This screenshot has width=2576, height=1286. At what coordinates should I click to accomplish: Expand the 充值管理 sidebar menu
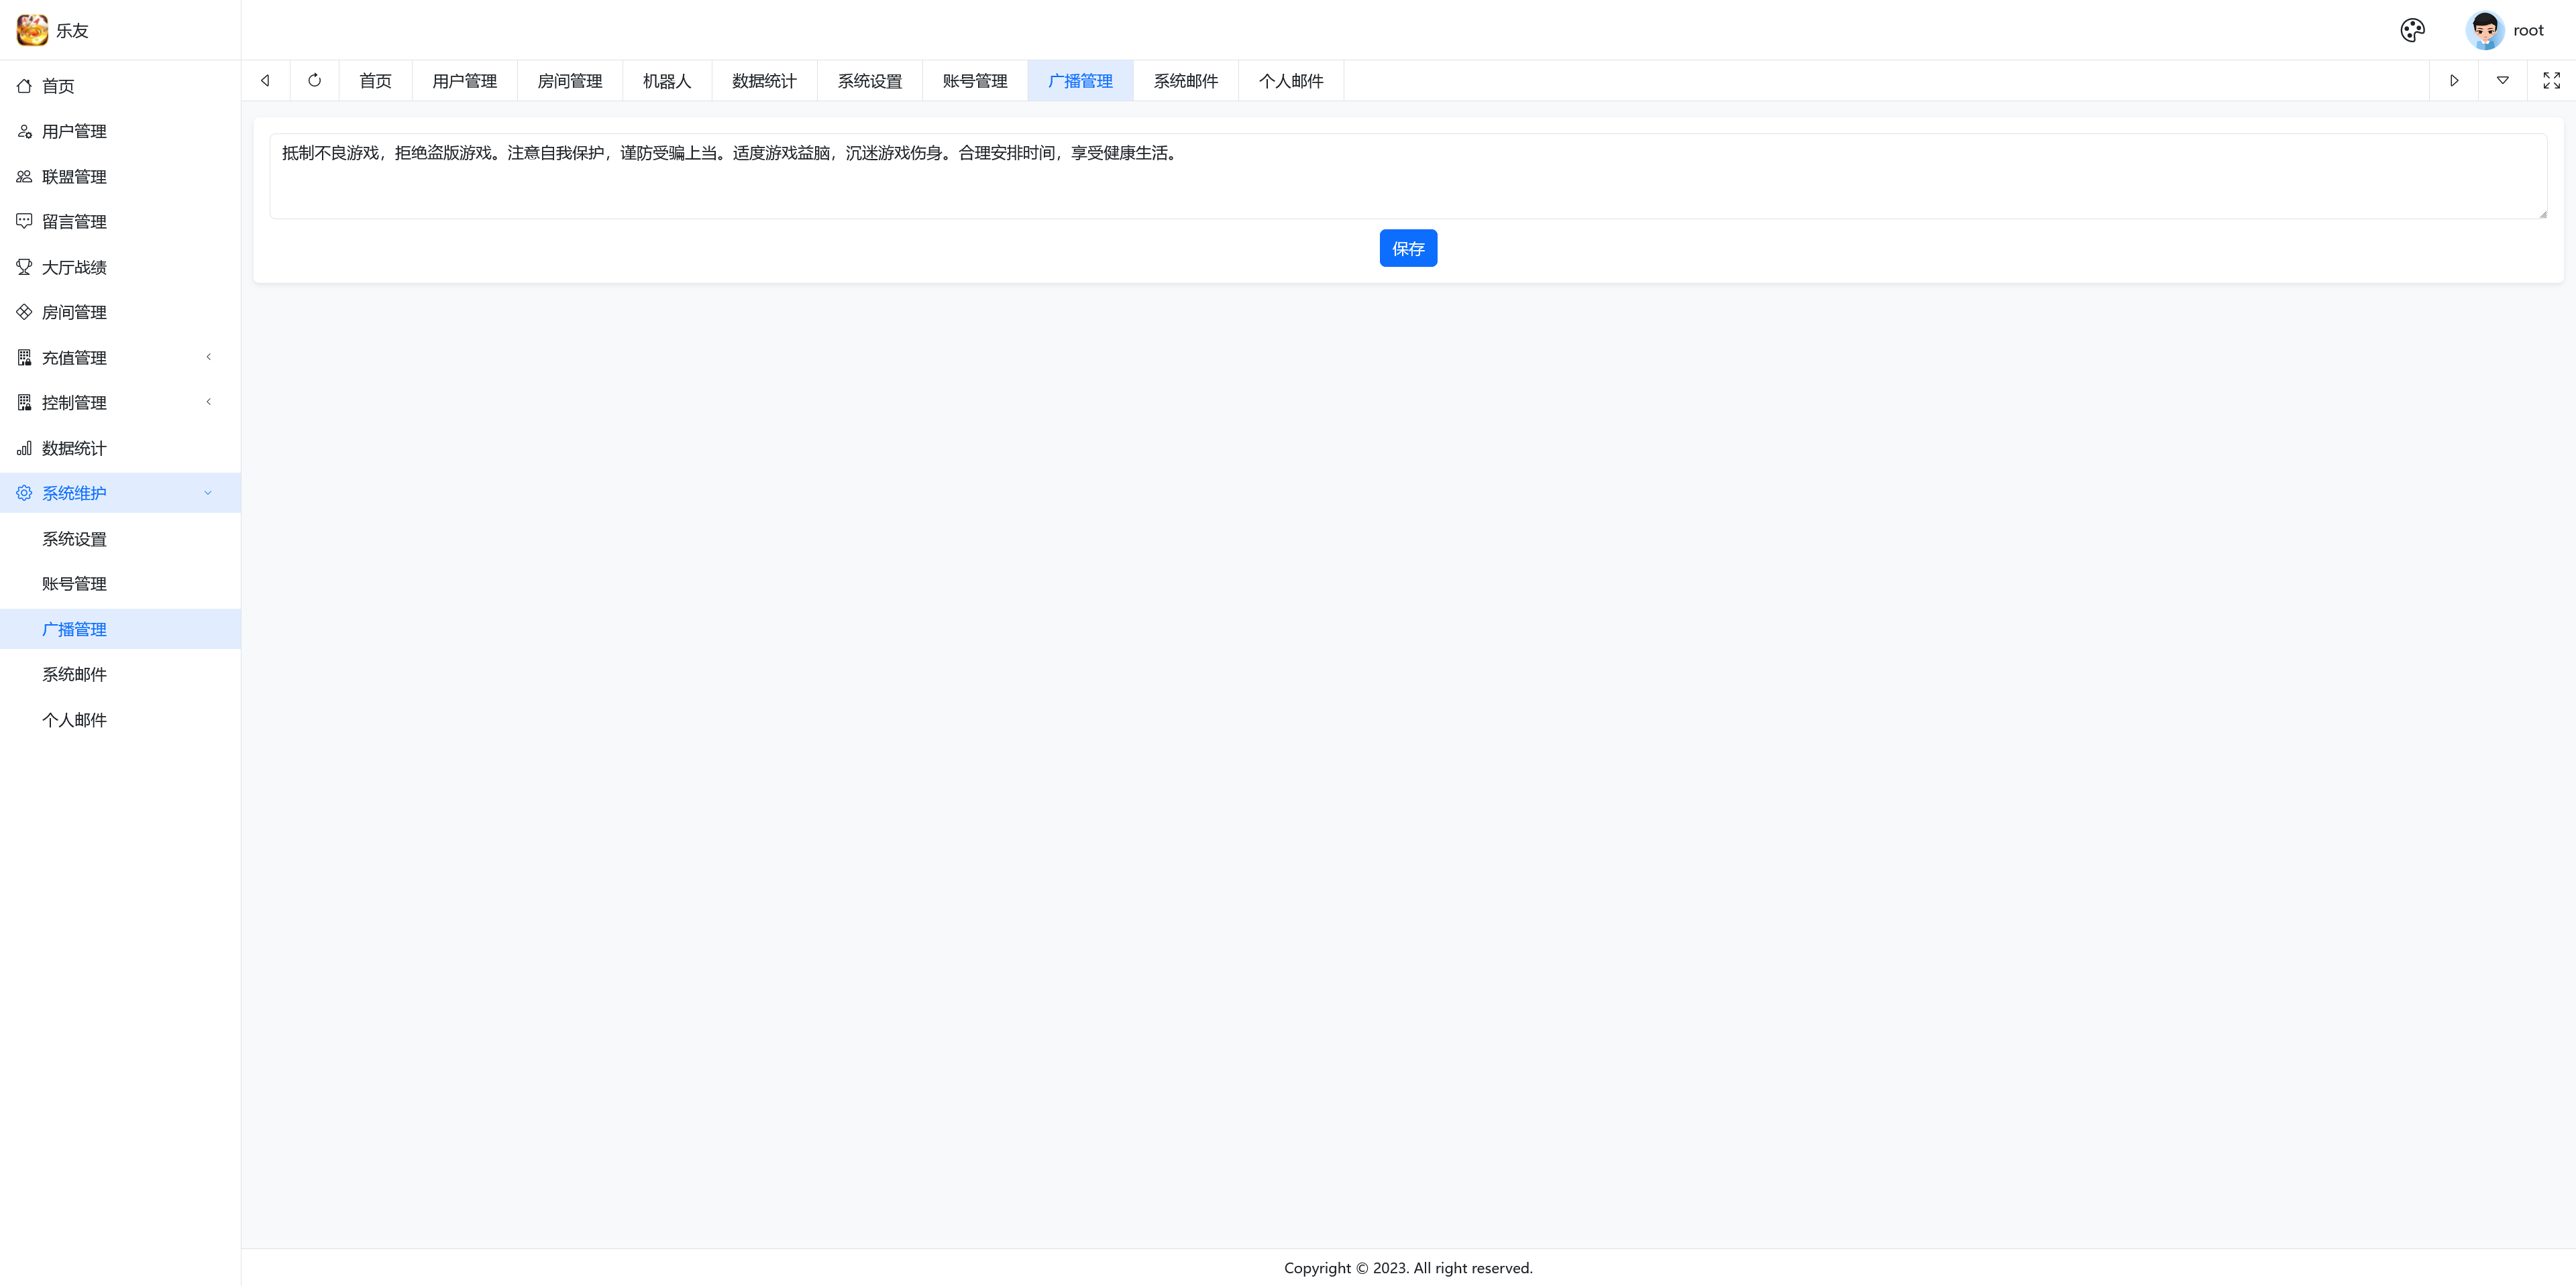(x=74, y=358)
